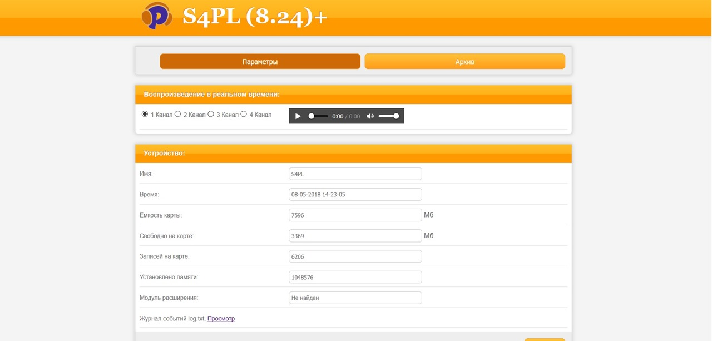Click the Свободно на карте field
The width and height of the screenshot is (712, 341).
point(355,236)
